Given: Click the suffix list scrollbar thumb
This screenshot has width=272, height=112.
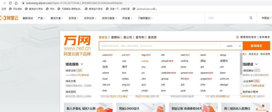Looking at the screenshot, I should (x=241, y=64).
